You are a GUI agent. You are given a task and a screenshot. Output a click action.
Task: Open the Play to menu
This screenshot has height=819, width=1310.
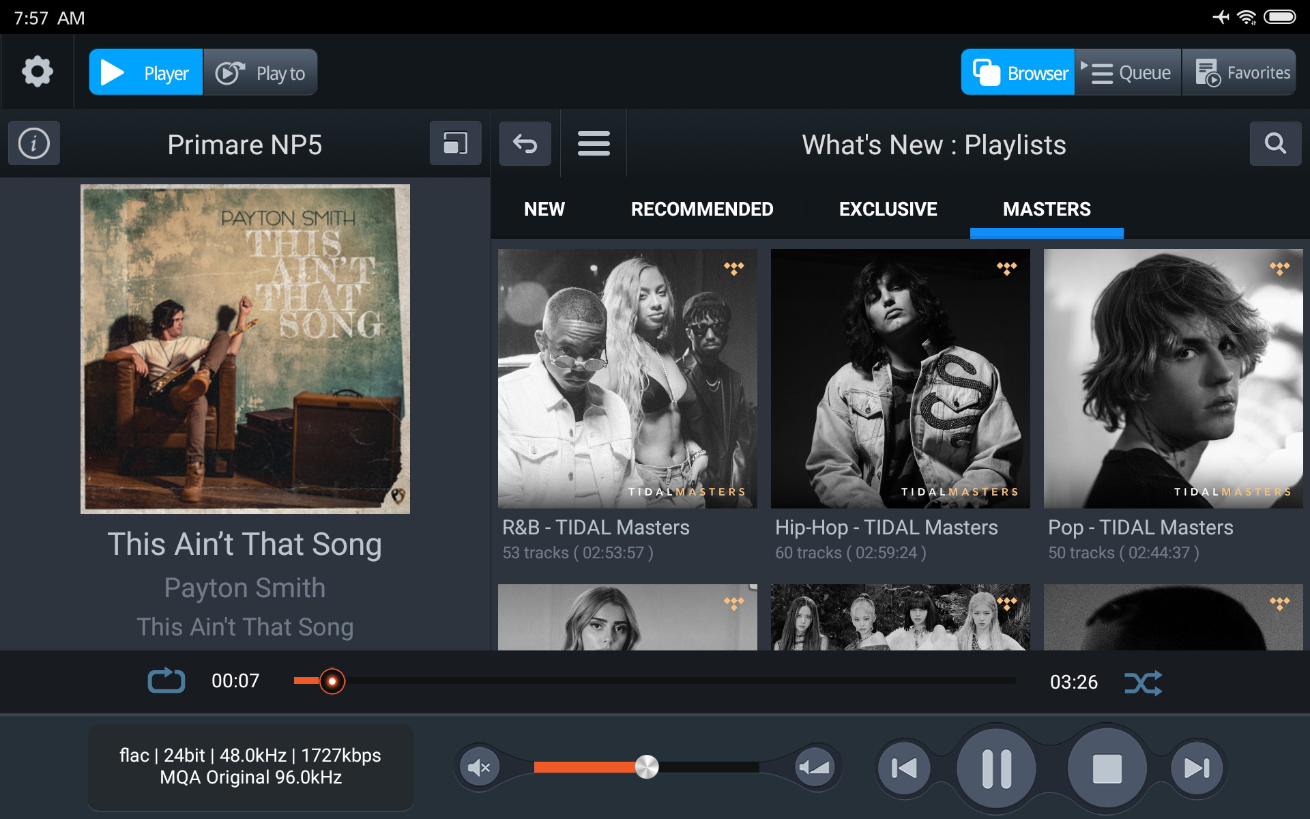260,72
